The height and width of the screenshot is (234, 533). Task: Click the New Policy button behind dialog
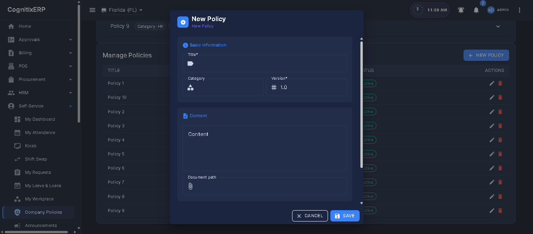486,55
